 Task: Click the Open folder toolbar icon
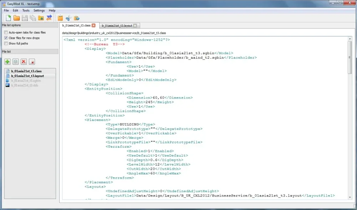[x=16, y=18]
